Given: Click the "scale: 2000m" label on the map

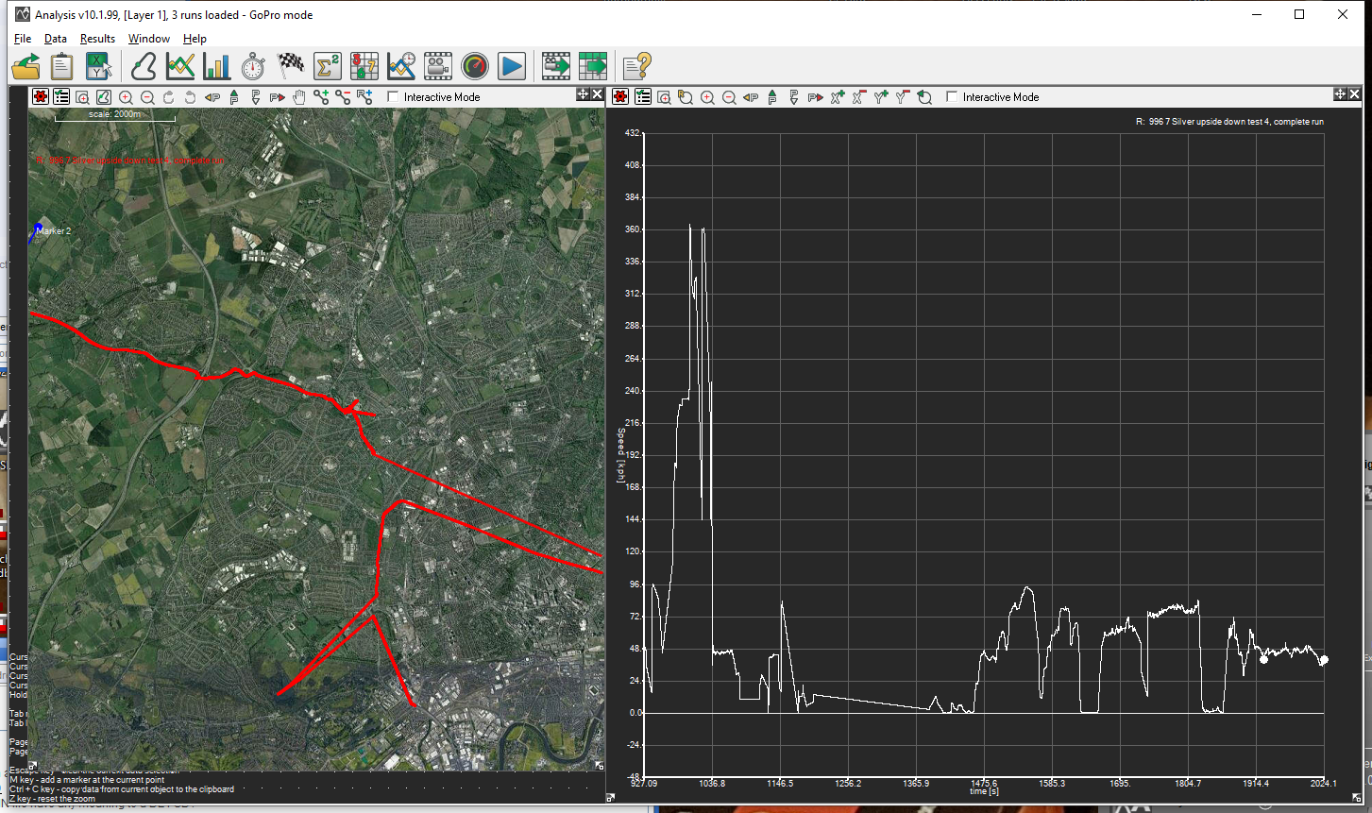Looking at the screenshot, I should pos(114,114).
